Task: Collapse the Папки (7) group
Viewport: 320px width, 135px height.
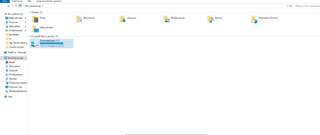Action: coord(29,12)
